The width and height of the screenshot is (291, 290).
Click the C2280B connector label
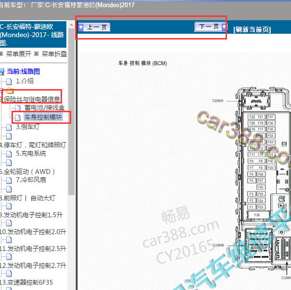(x=218, y=245)
